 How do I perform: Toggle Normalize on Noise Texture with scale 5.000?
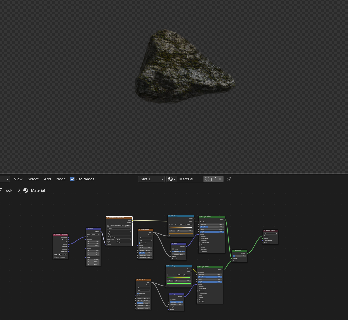click(140, 243)
